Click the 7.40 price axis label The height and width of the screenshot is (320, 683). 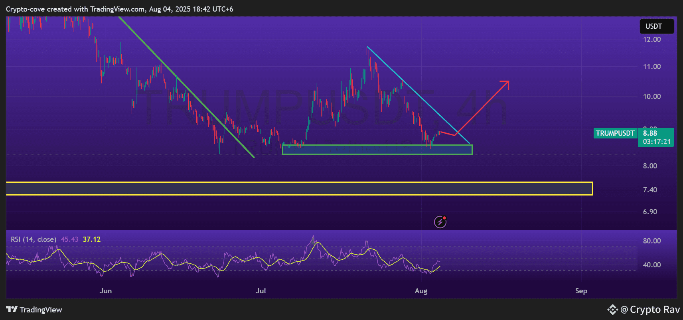pos(650,190)
